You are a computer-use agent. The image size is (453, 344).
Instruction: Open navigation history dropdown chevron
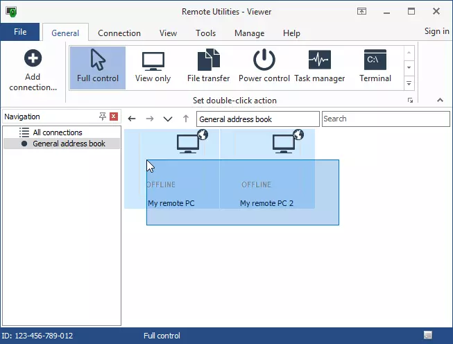coord(167,119)
